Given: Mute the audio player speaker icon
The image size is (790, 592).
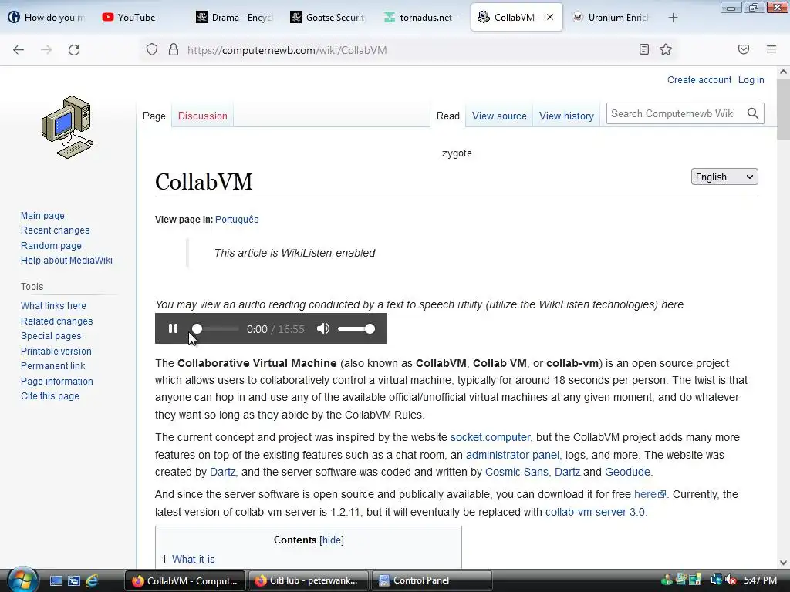Looking at the screenshot, I should (323, 328).
